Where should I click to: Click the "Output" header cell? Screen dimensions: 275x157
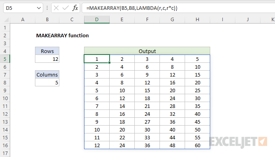click(147, 51)
